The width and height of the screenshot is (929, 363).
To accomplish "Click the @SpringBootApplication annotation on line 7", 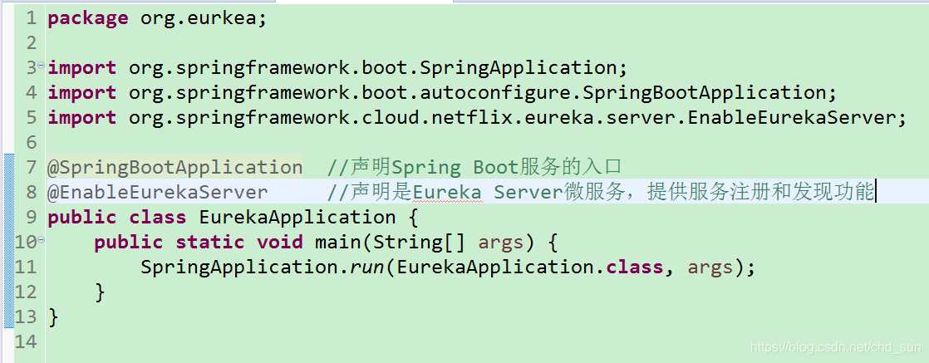I will tap(174, 168).
